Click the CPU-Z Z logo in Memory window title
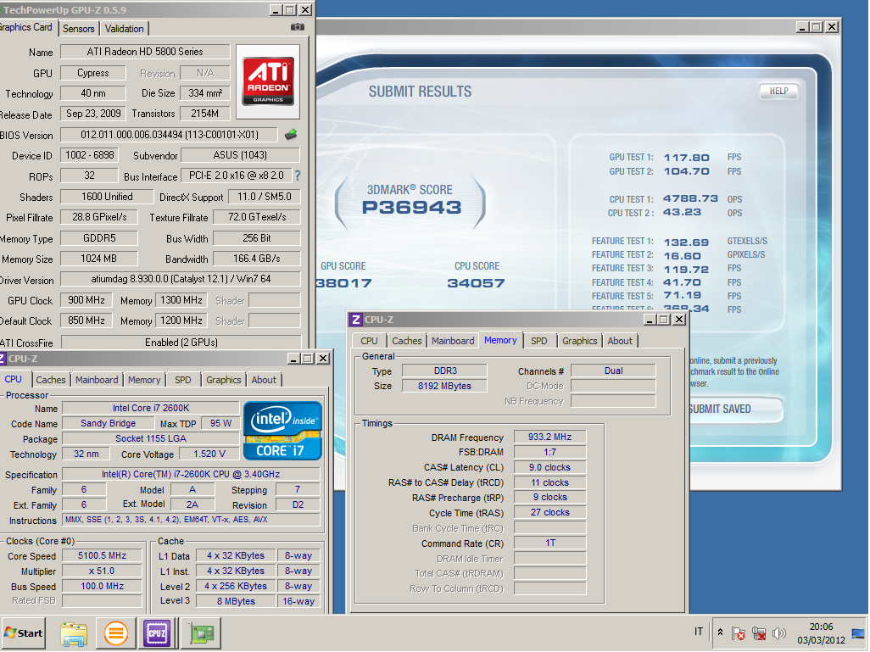Image resolution: width=870 pixels, height=652 pixels. 355,320
